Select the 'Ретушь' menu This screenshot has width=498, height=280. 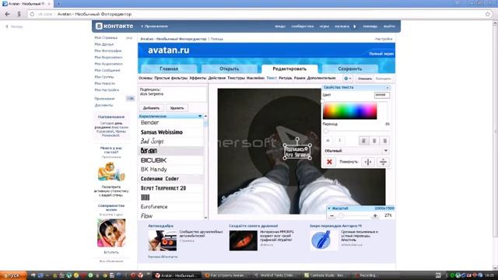pos(286,78)
